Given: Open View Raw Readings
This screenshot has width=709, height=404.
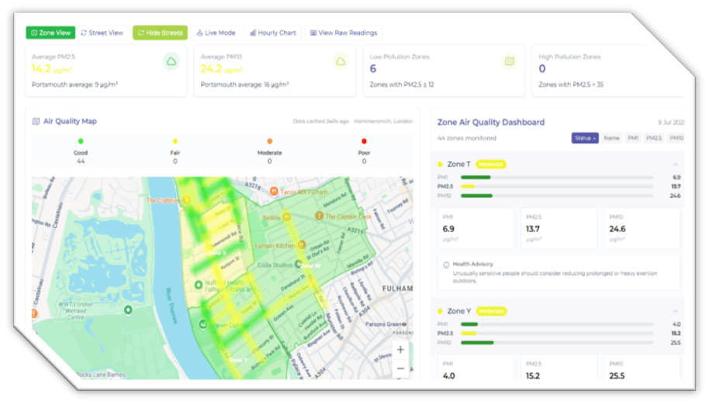Looking at the screenshot, I should (x=344, y=33).
